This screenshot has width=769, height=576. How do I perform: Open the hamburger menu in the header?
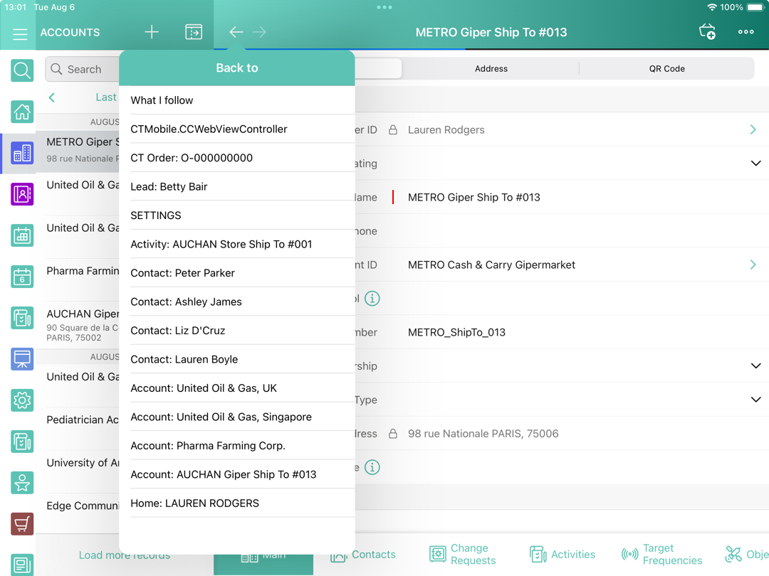pyautogui.click(x=20, y=33)
